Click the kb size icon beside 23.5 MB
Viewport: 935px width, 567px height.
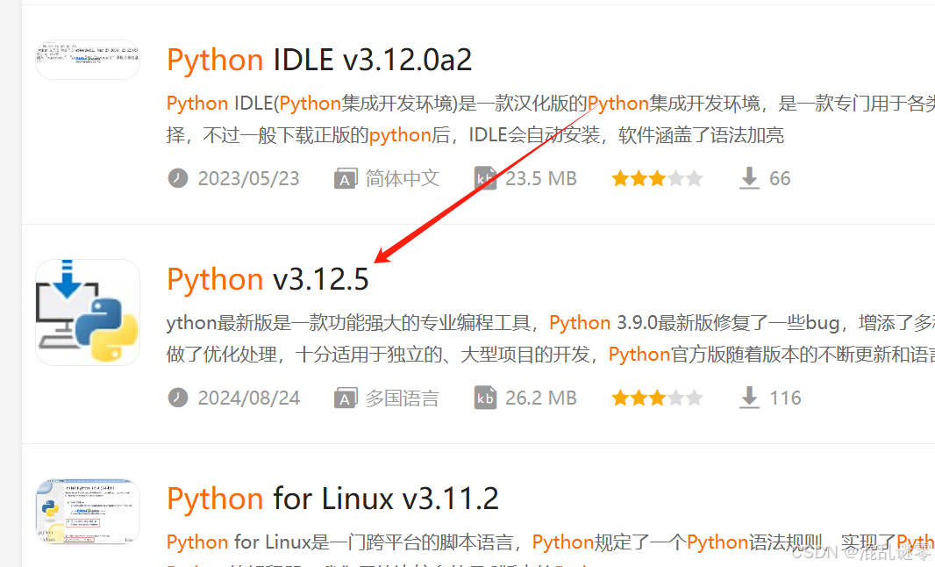pos(485,178)
